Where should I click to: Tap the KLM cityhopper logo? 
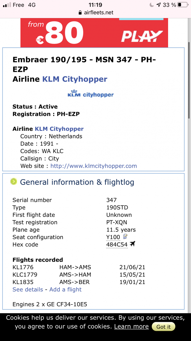tap(91, 93)
